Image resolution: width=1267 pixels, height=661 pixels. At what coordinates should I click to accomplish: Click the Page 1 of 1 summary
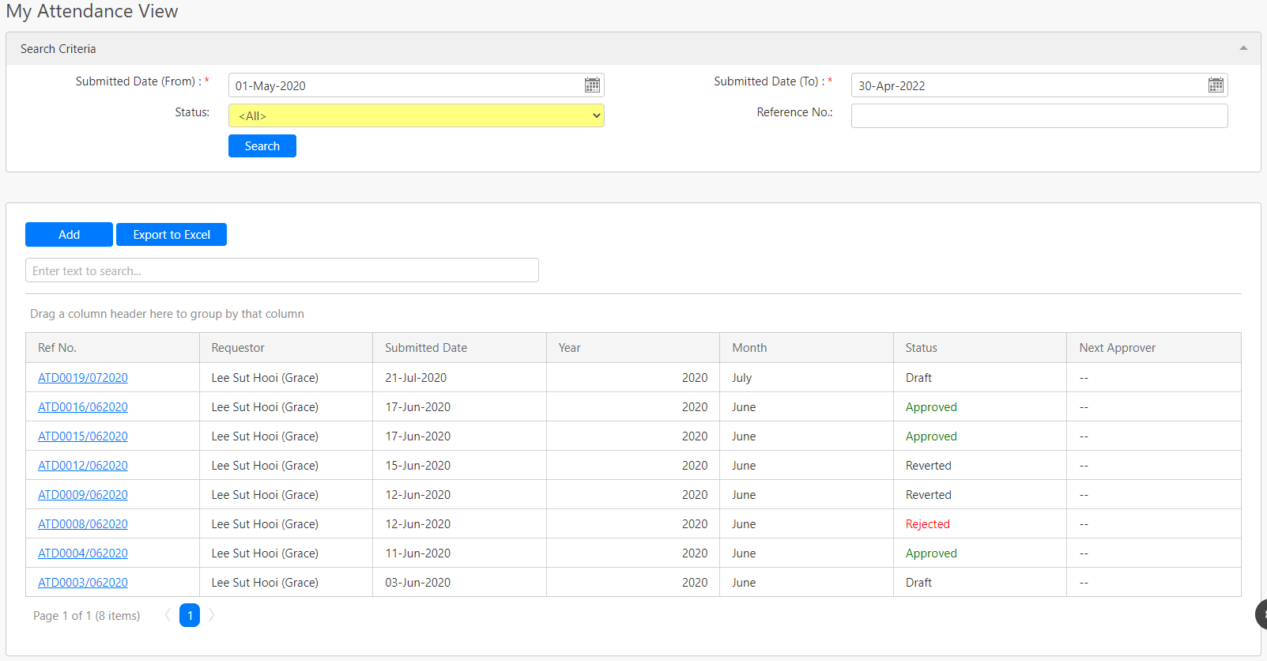click(x=87, y=616)
